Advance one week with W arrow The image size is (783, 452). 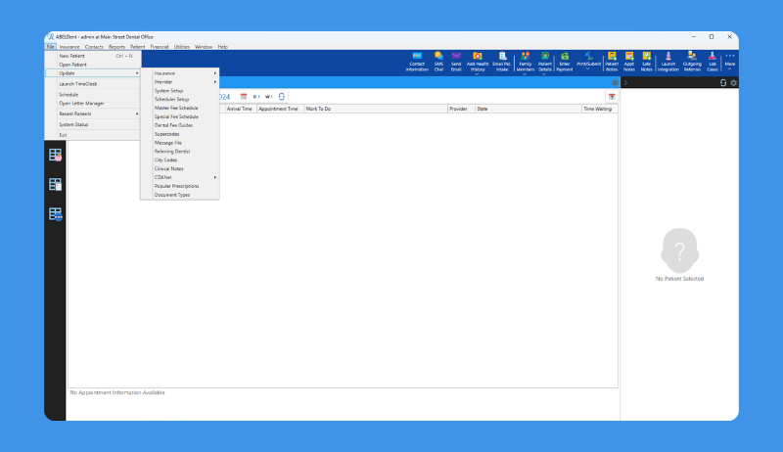(268, 96)
